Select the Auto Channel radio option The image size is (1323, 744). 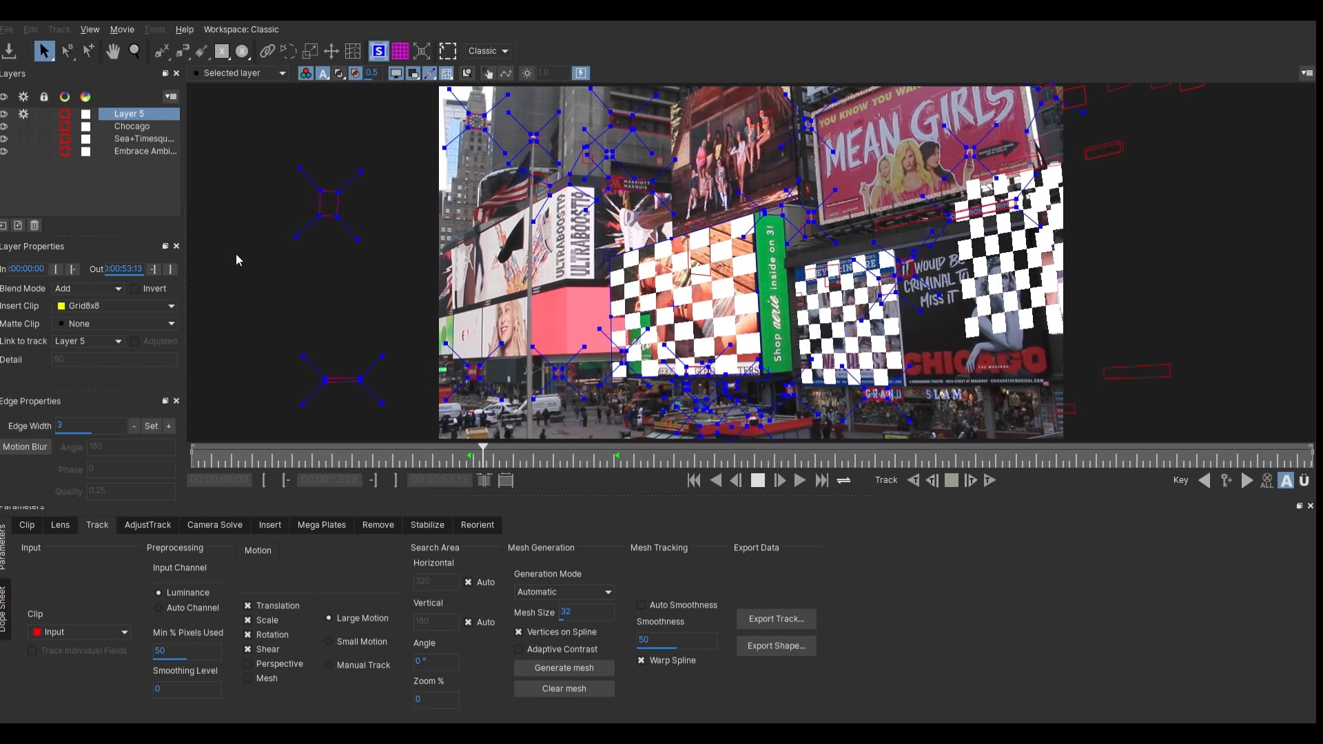(x=158, y=608)
